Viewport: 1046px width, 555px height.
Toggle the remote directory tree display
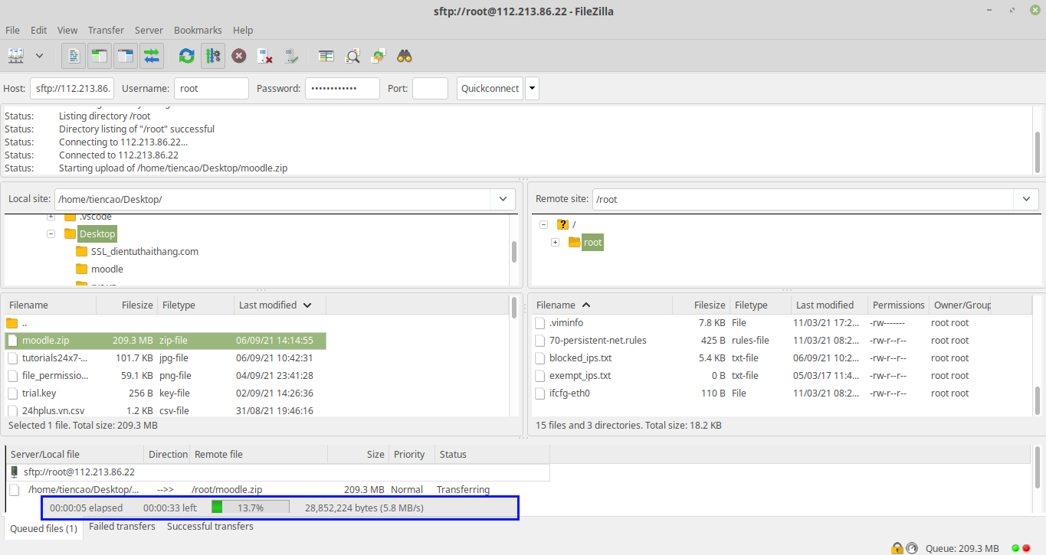click(125, 56)
